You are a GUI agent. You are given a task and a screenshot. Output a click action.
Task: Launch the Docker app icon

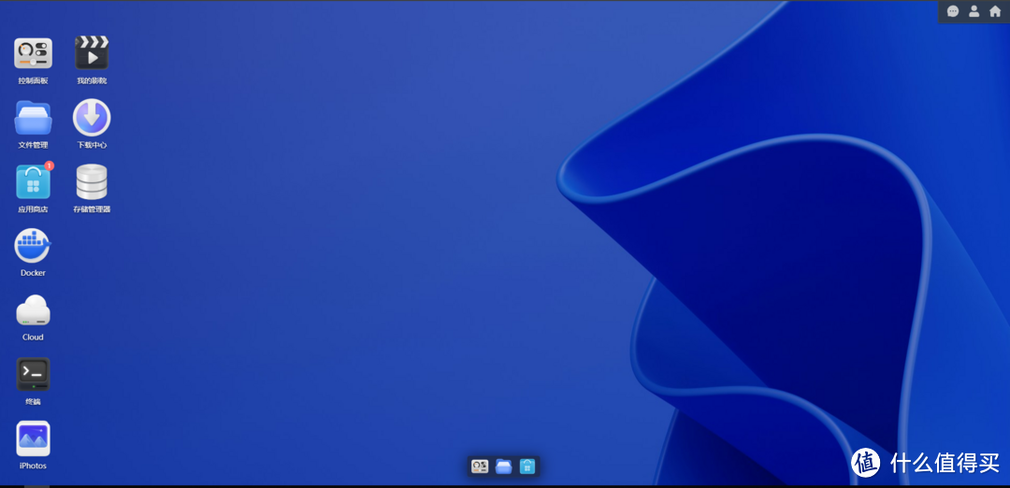[x=33, y=246]
